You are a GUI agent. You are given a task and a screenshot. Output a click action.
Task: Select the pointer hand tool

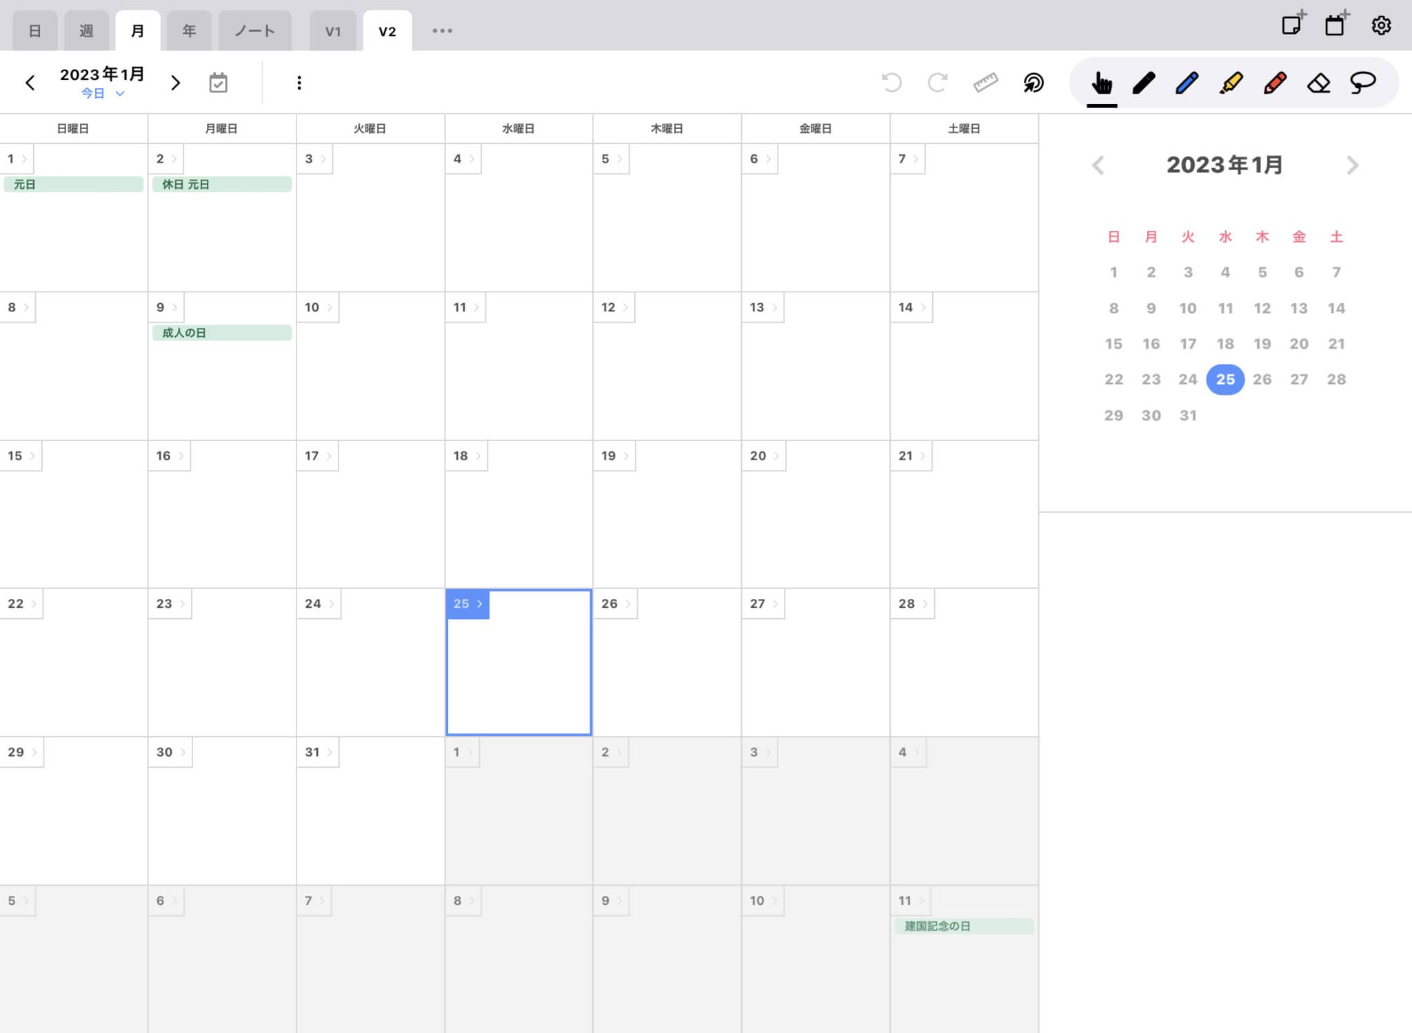(1102, 83)
